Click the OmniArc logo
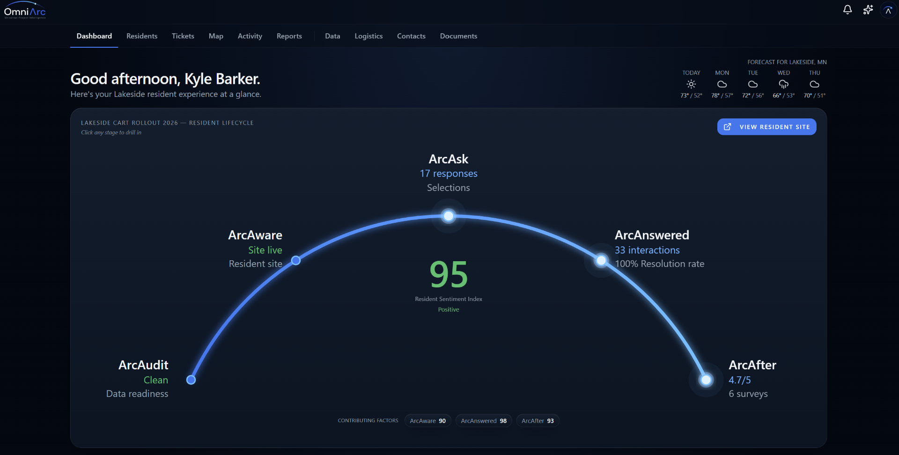 click(x=25, y=10)
